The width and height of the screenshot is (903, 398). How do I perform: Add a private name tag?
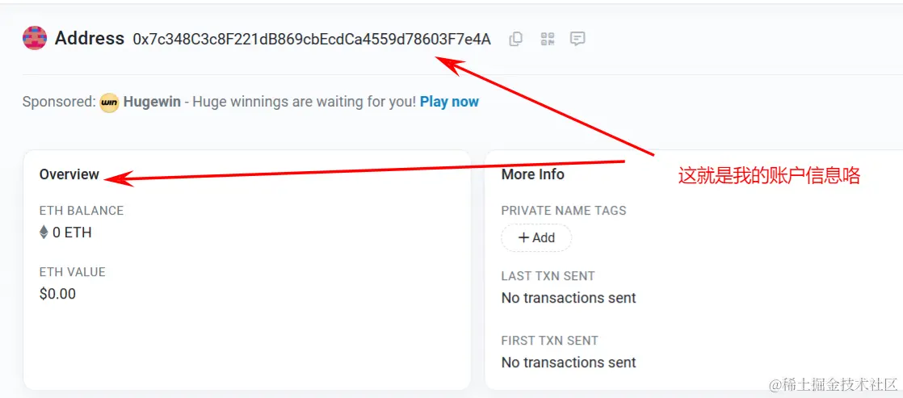pyautogui.click(x=536, y=237)
